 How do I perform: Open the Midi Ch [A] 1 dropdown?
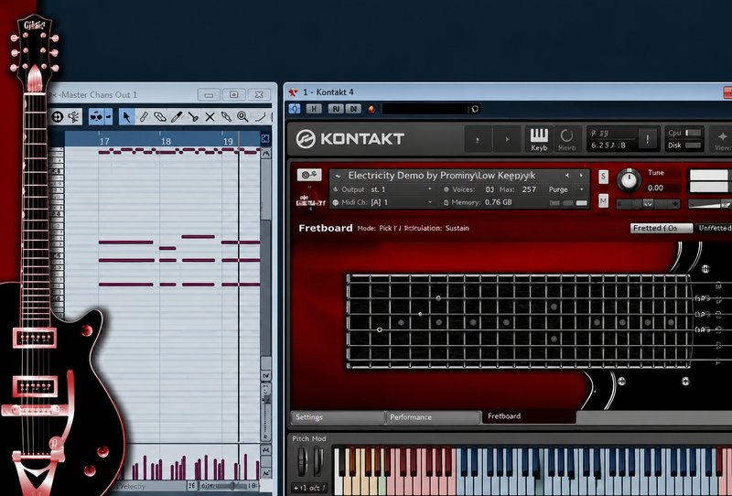point(383,202)
